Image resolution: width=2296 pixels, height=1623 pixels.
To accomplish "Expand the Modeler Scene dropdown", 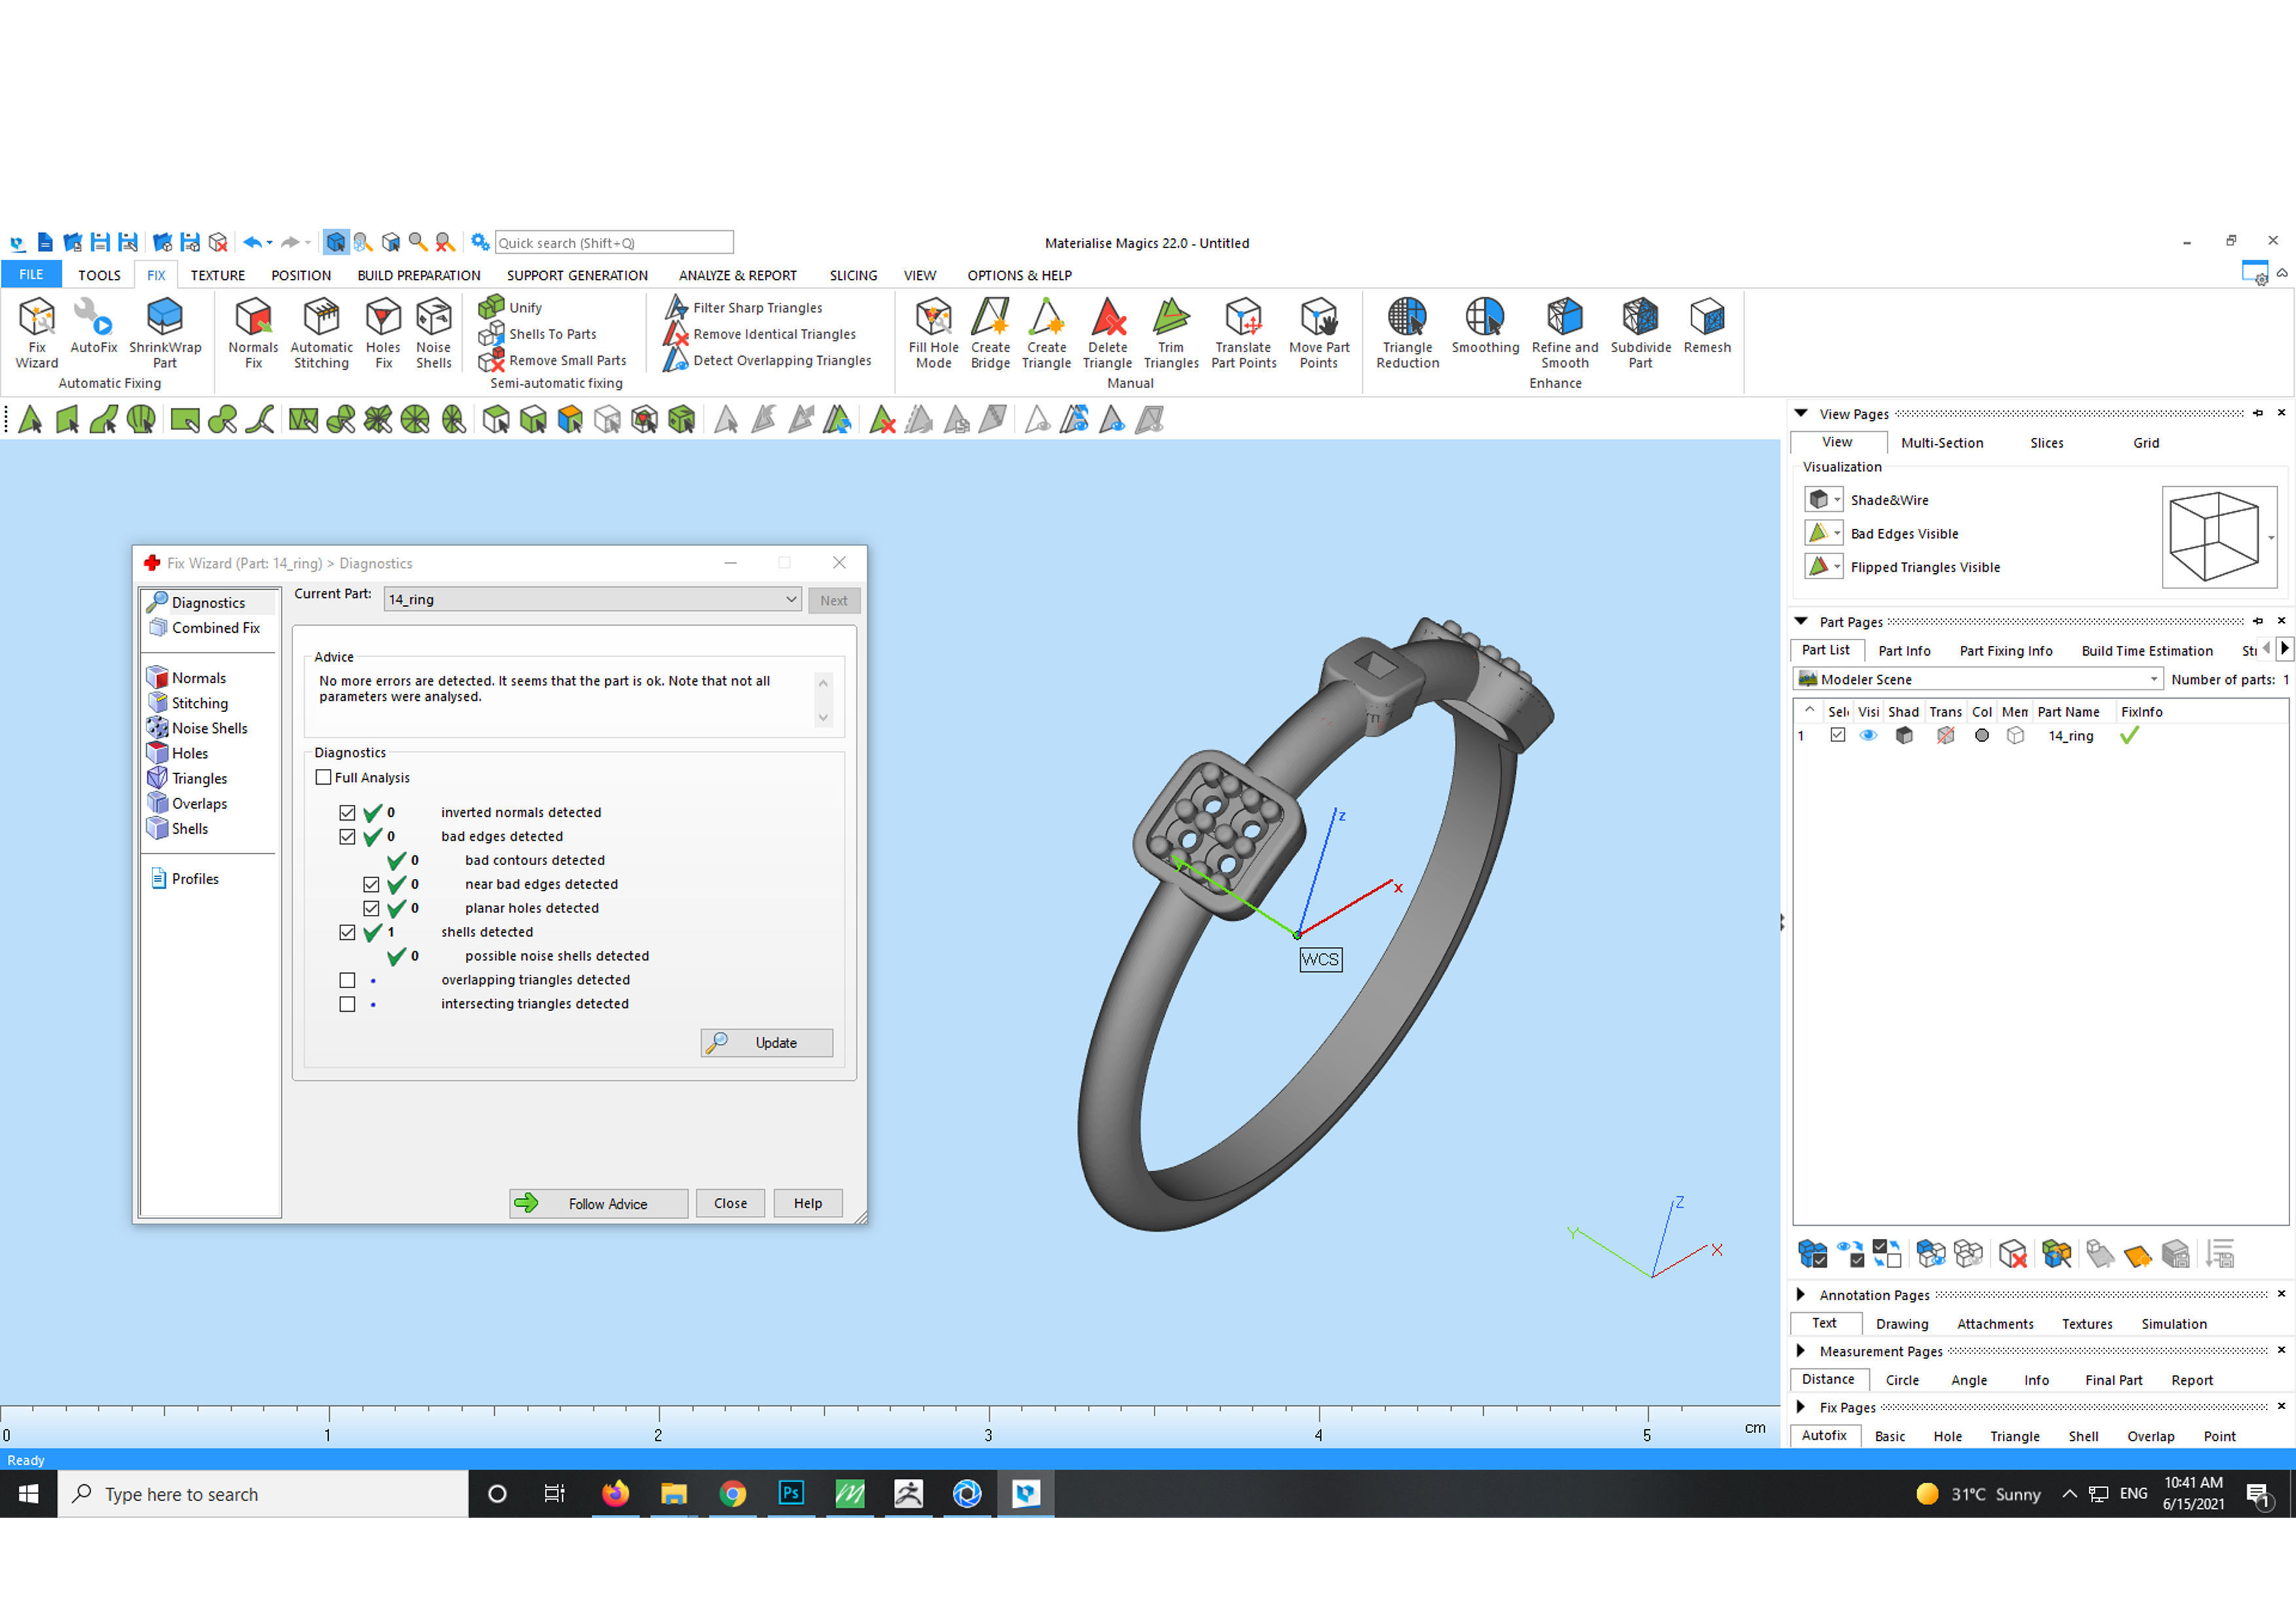I will coord(2153,679).
